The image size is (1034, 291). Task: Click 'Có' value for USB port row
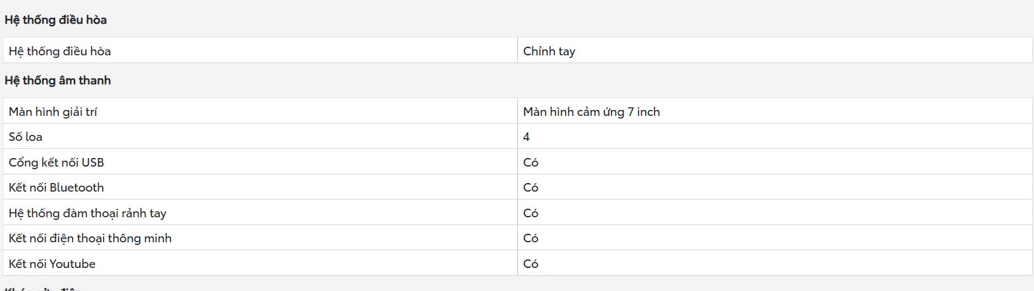[x=531, y=163]
